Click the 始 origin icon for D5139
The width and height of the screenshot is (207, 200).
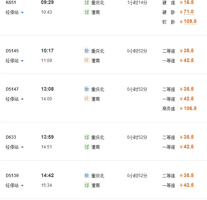86,176
